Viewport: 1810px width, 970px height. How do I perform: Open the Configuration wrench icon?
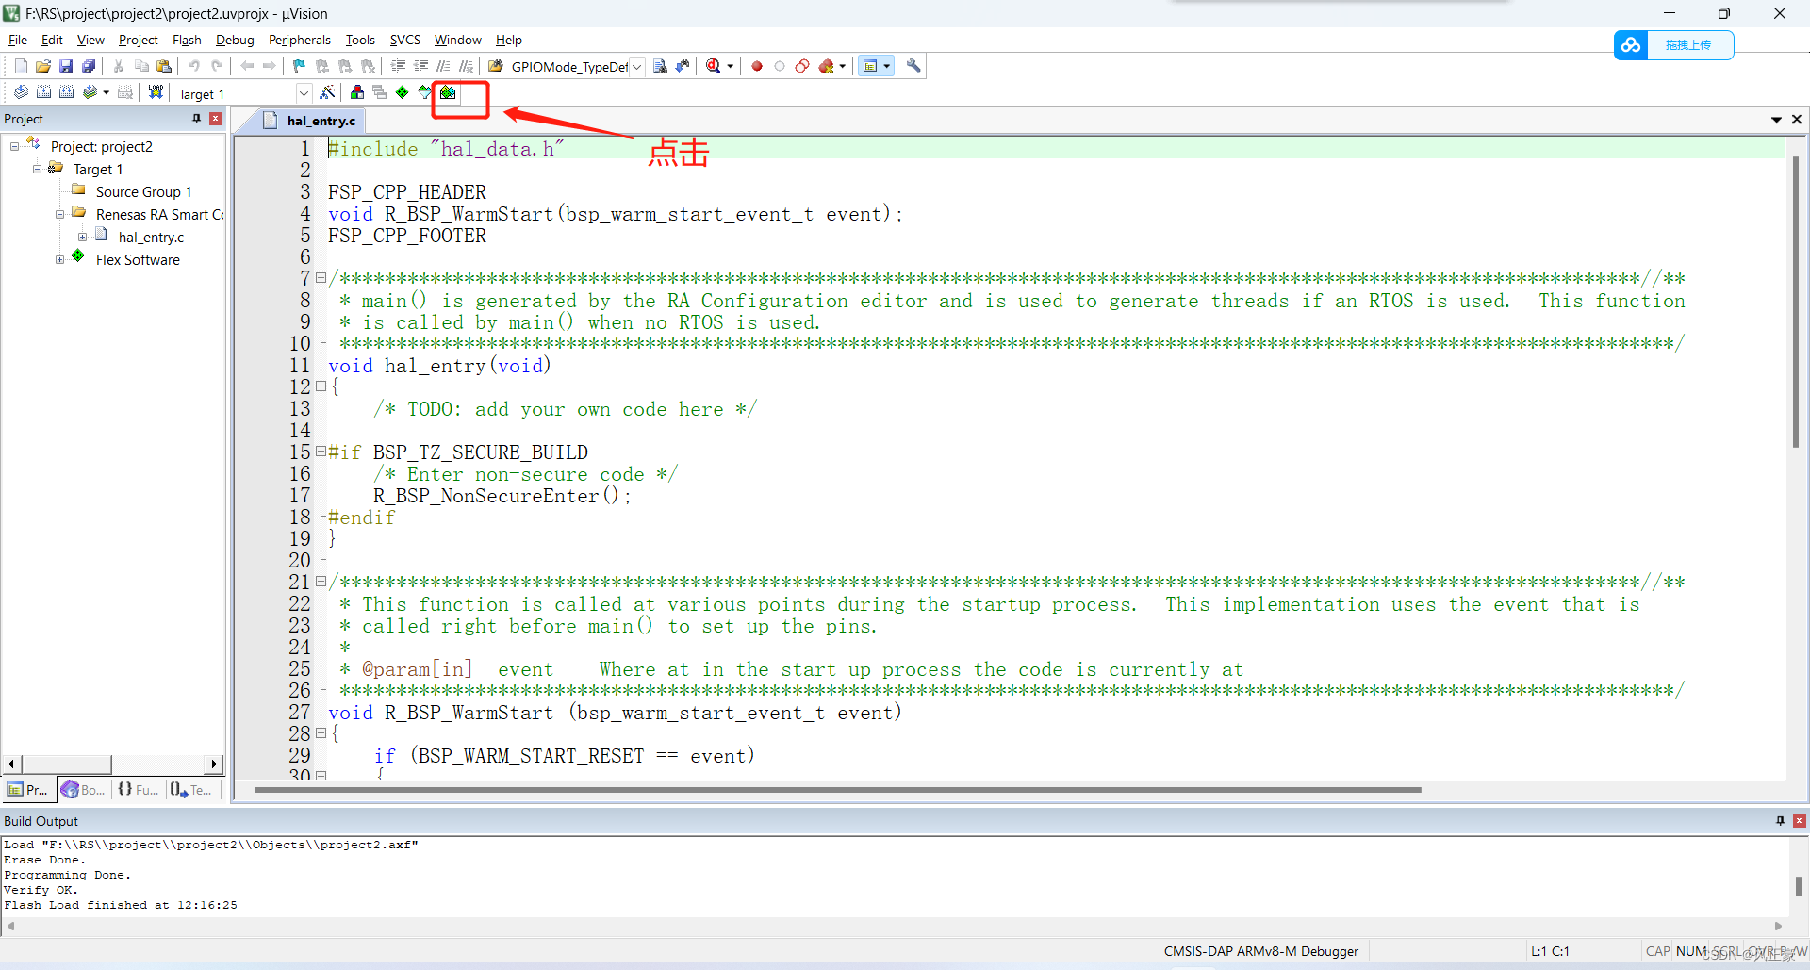click(x=913, y=66)
